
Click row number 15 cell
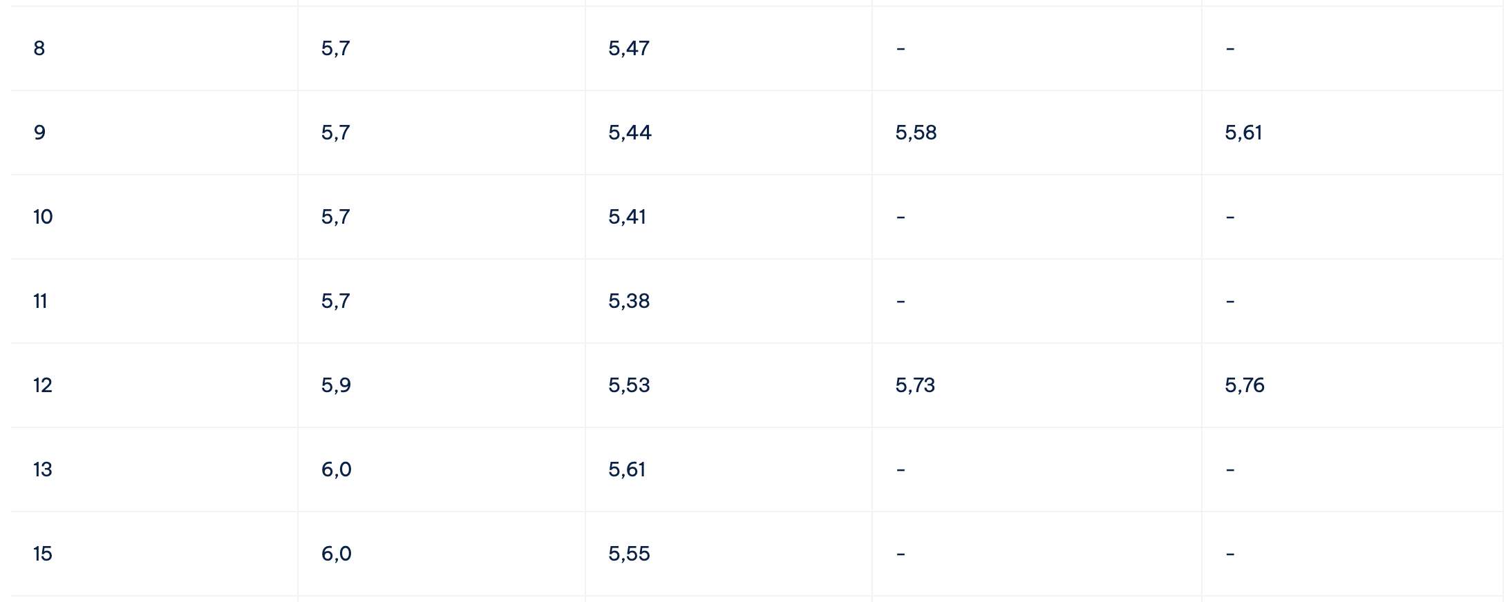[x=154, y=554]
